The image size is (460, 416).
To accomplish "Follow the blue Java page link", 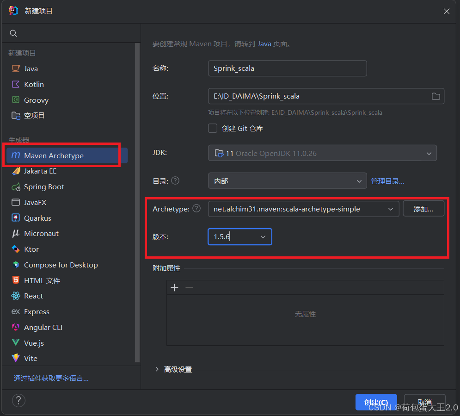I will 264,44.
